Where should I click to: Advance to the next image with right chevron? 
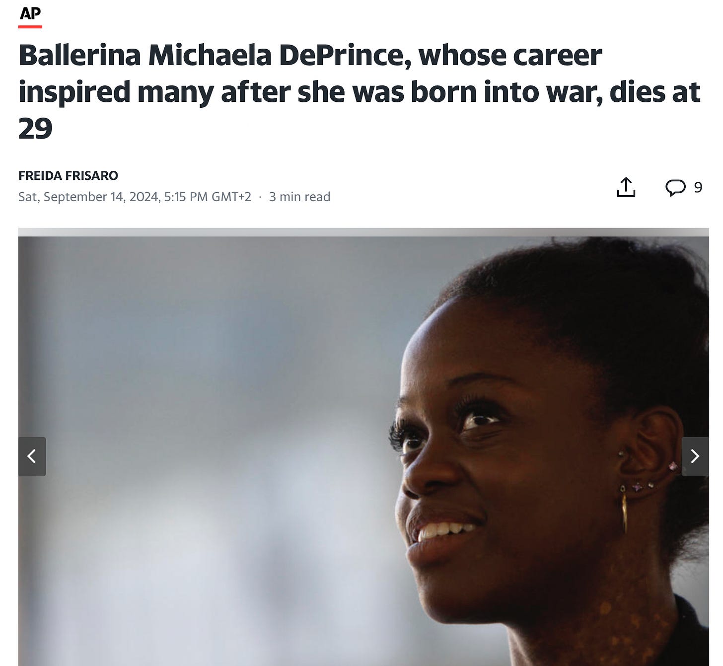(695, 456)
